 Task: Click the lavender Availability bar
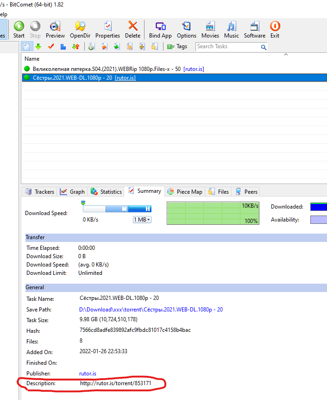pyautogui.click(x=319, y=220)
